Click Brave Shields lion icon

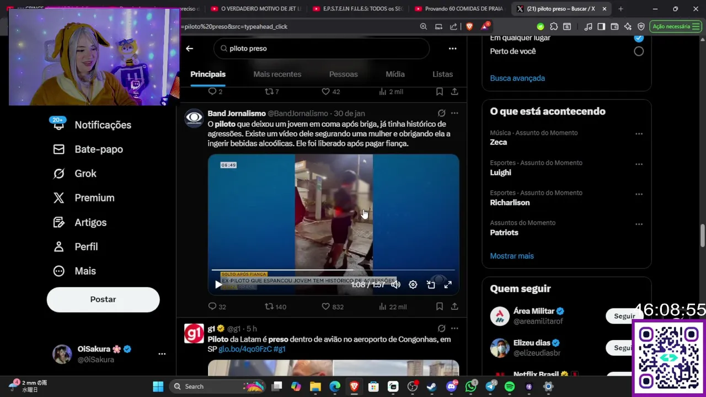click(x=469, y=26)
